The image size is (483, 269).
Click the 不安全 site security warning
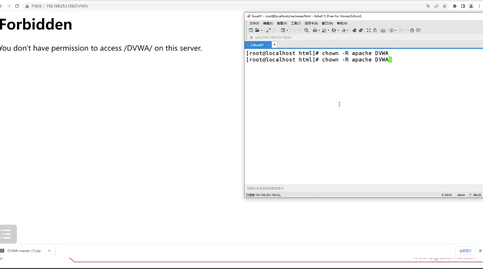click(x=33, y=6)
